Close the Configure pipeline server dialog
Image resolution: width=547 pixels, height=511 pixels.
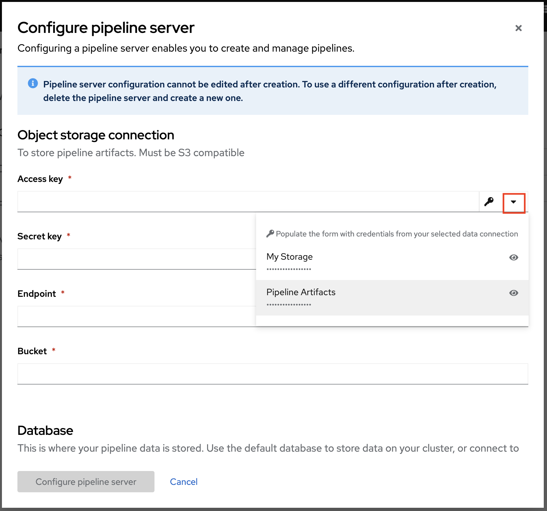[x=518, y=28]
